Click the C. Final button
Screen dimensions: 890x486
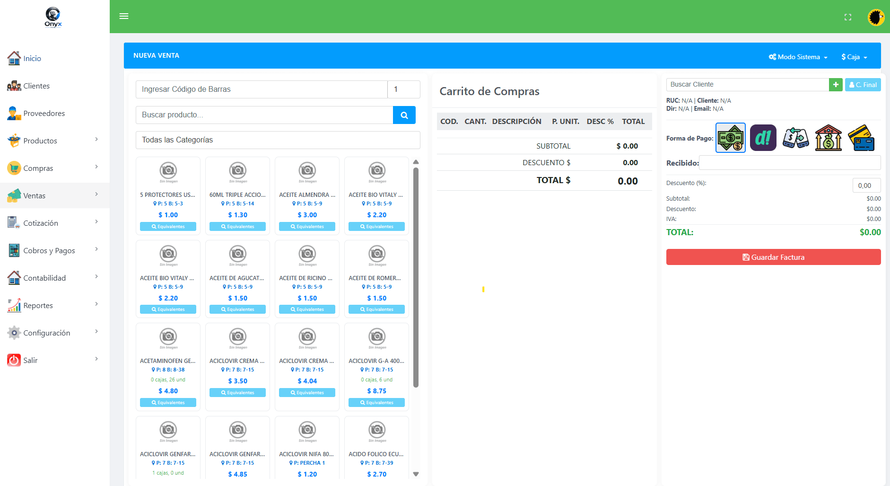[x=863, y=85]
